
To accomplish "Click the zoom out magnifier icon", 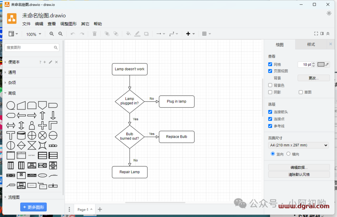I will (61, 34).
